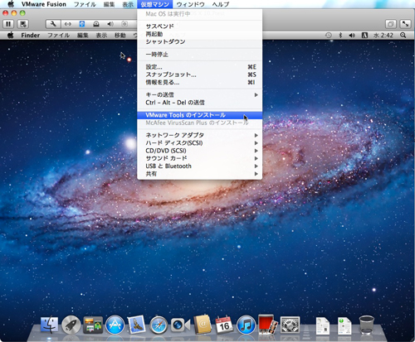
Task: Click the input source A icon in menu bar
Action: (364, 35)
